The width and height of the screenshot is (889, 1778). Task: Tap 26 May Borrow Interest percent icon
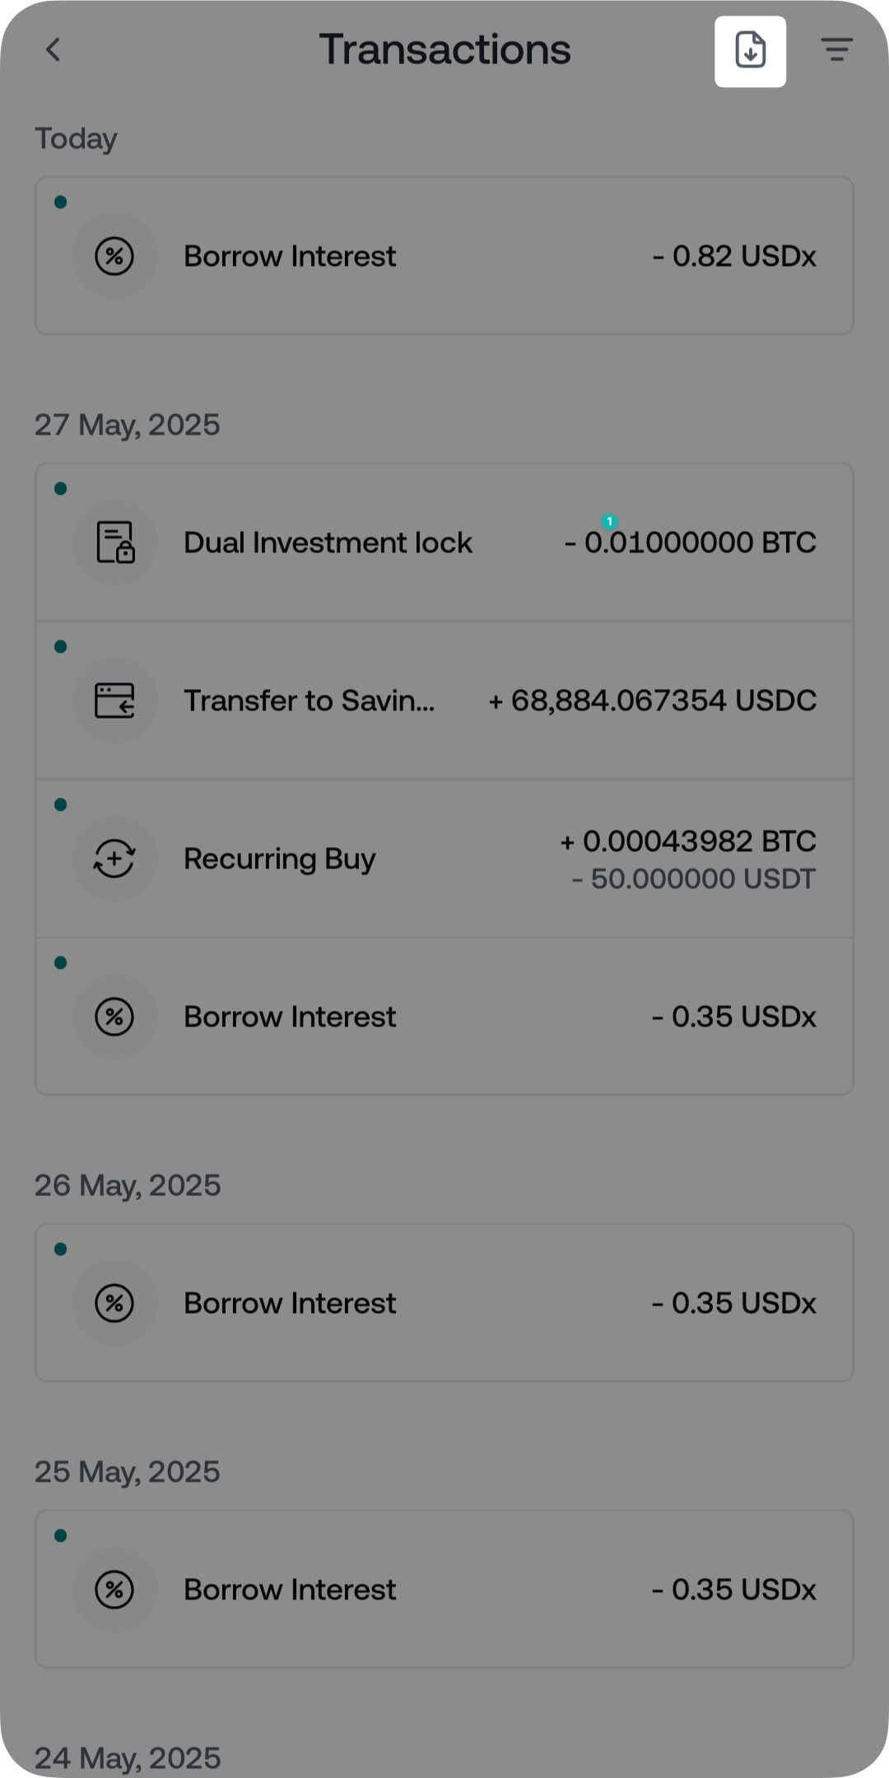point(114,1303)
